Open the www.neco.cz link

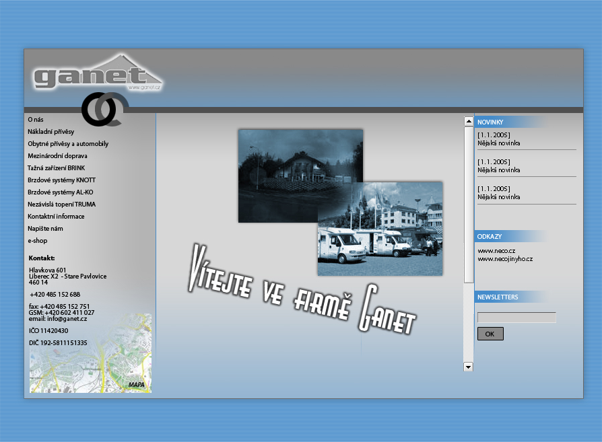coord(496,250)
